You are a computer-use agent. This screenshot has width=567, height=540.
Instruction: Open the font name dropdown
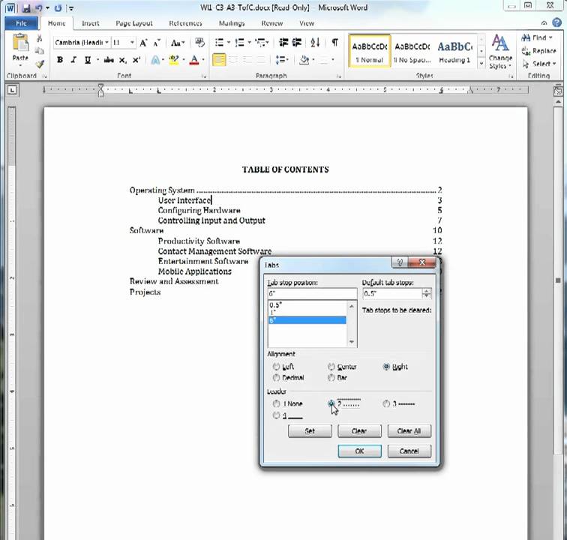pyautogui.click(x=106, y=43)
